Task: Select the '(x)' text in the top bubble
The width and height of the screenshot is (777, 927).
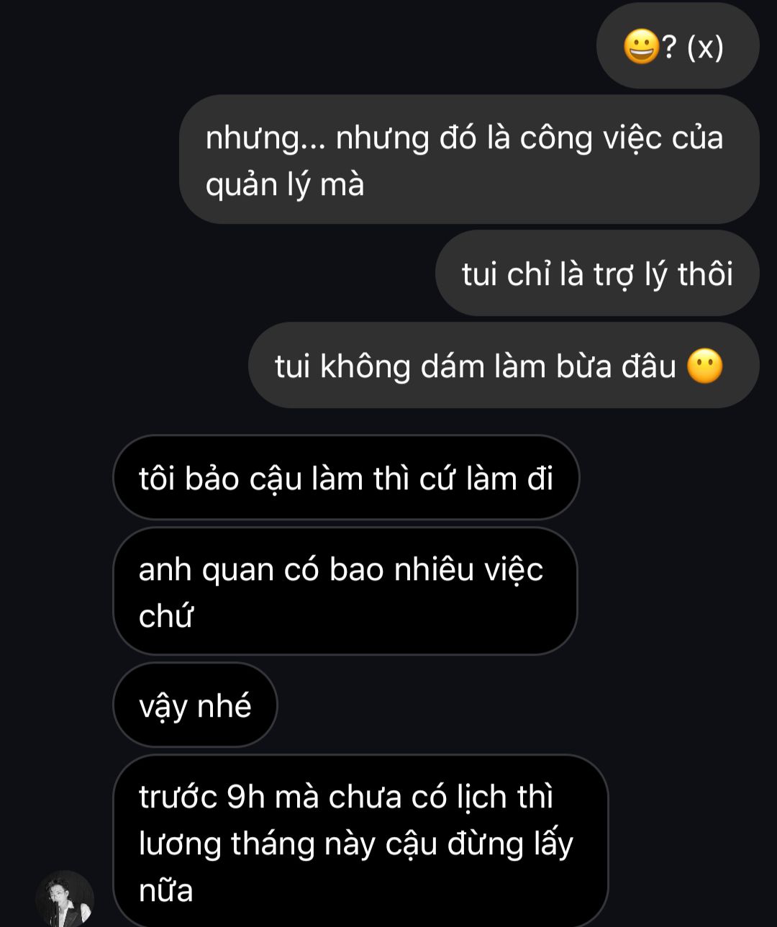Action: click(x=704, y=48)
